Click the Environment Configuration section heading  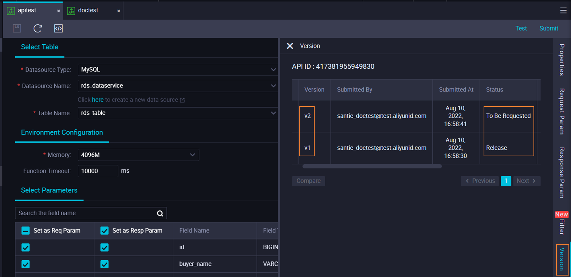pyautogui.click(x=62, y=132)
